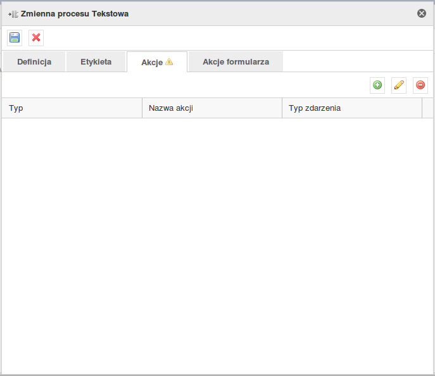The width and height of the screenshot is (435, 376).
Task: Click the divider between Typ and Nazwa akcji
Action: pyautogui.click(x=142, y=108)
